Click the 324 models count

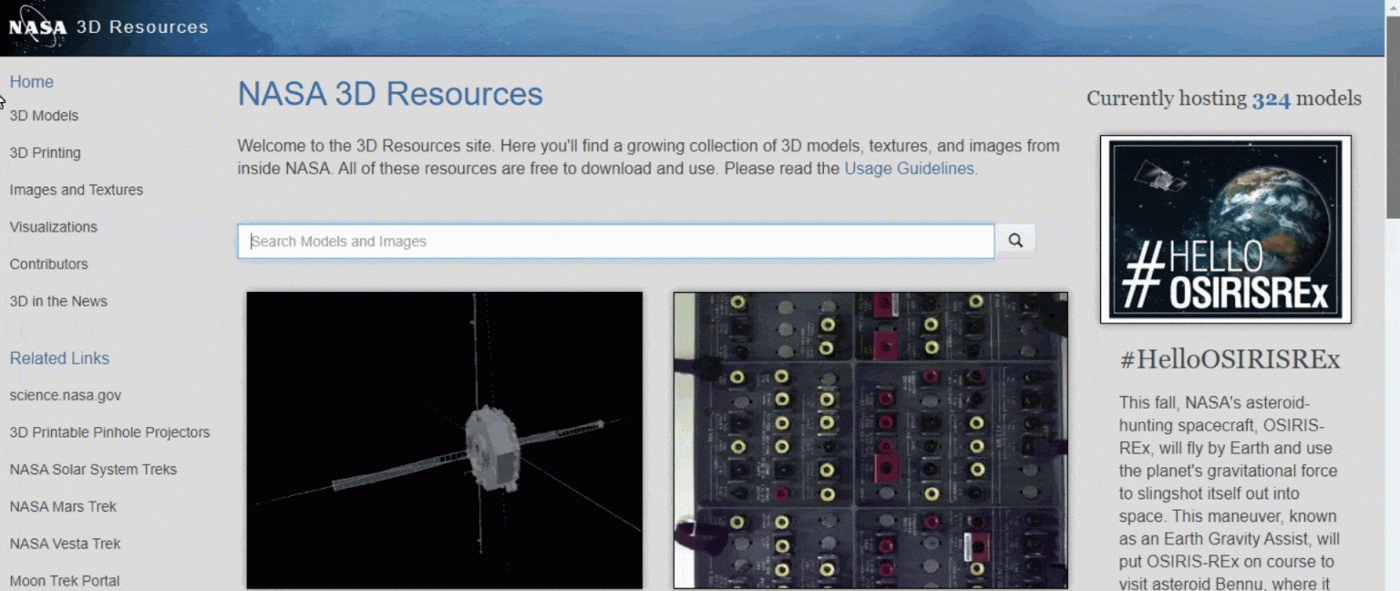click(x=1271, y=99)
